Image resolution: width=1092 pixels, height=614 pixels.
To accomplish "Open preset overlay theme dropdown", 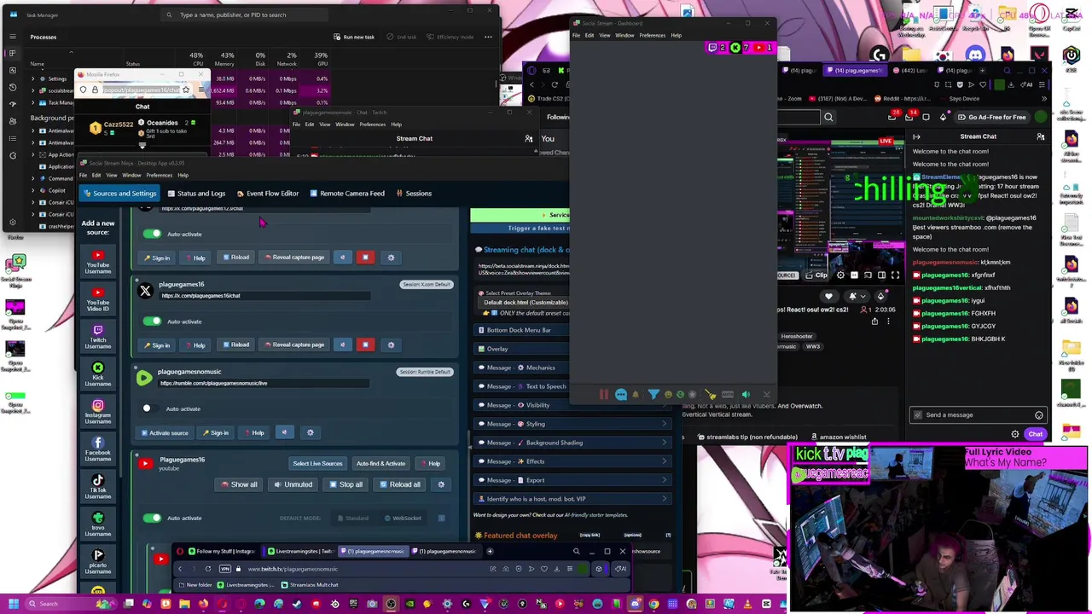I will 526,303.
